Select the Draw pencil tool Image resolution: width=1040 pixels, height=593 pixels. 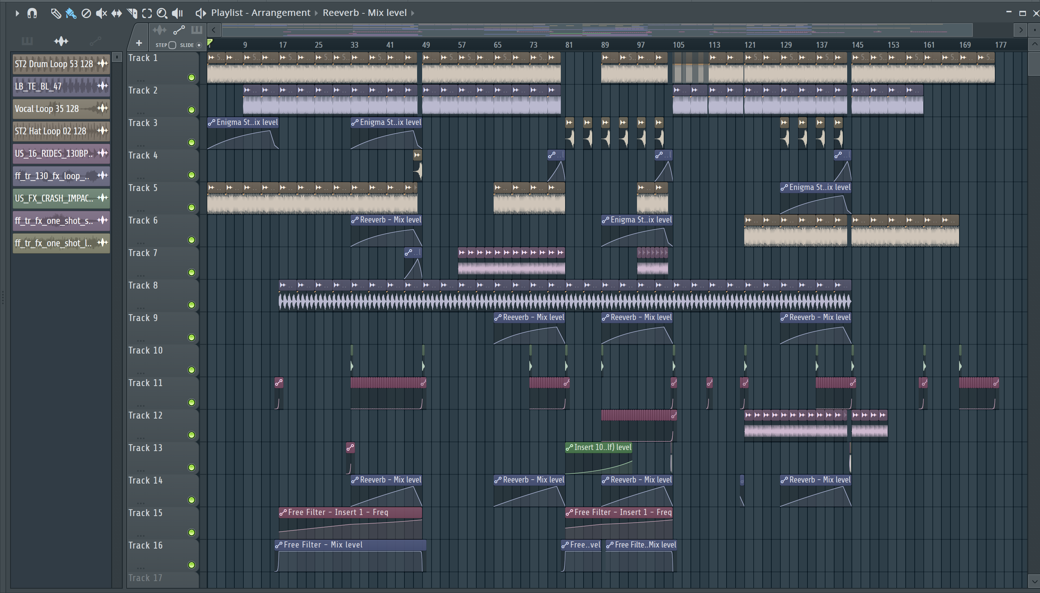click(56, 13)
